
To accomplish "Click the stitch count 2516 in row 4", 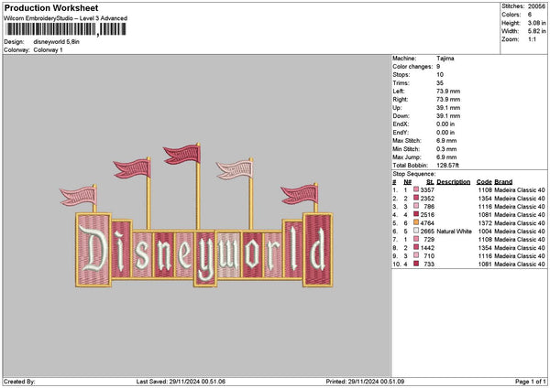I will [x=427, y=215].
